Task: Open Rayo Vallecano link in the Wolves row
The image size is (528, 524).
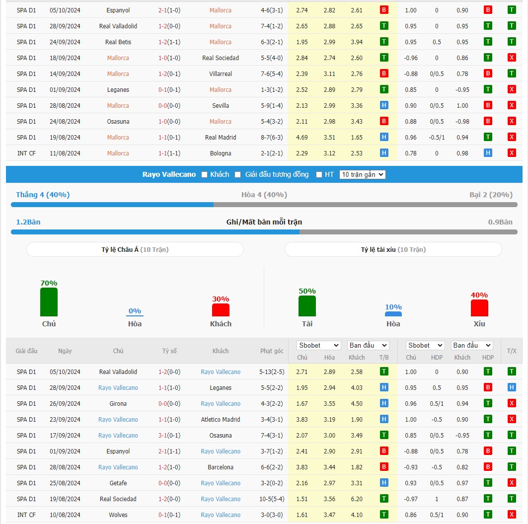Action: click(221, 515)
